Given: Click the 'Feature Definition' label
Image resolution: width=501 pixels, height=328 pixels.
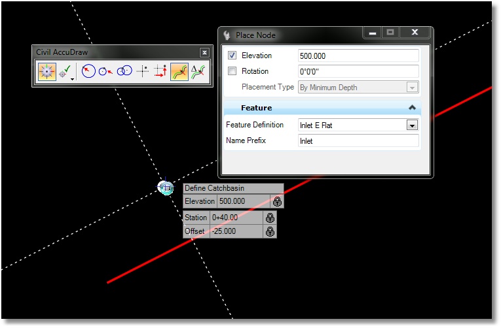Looking at the screenshot, I should (255, 125).
